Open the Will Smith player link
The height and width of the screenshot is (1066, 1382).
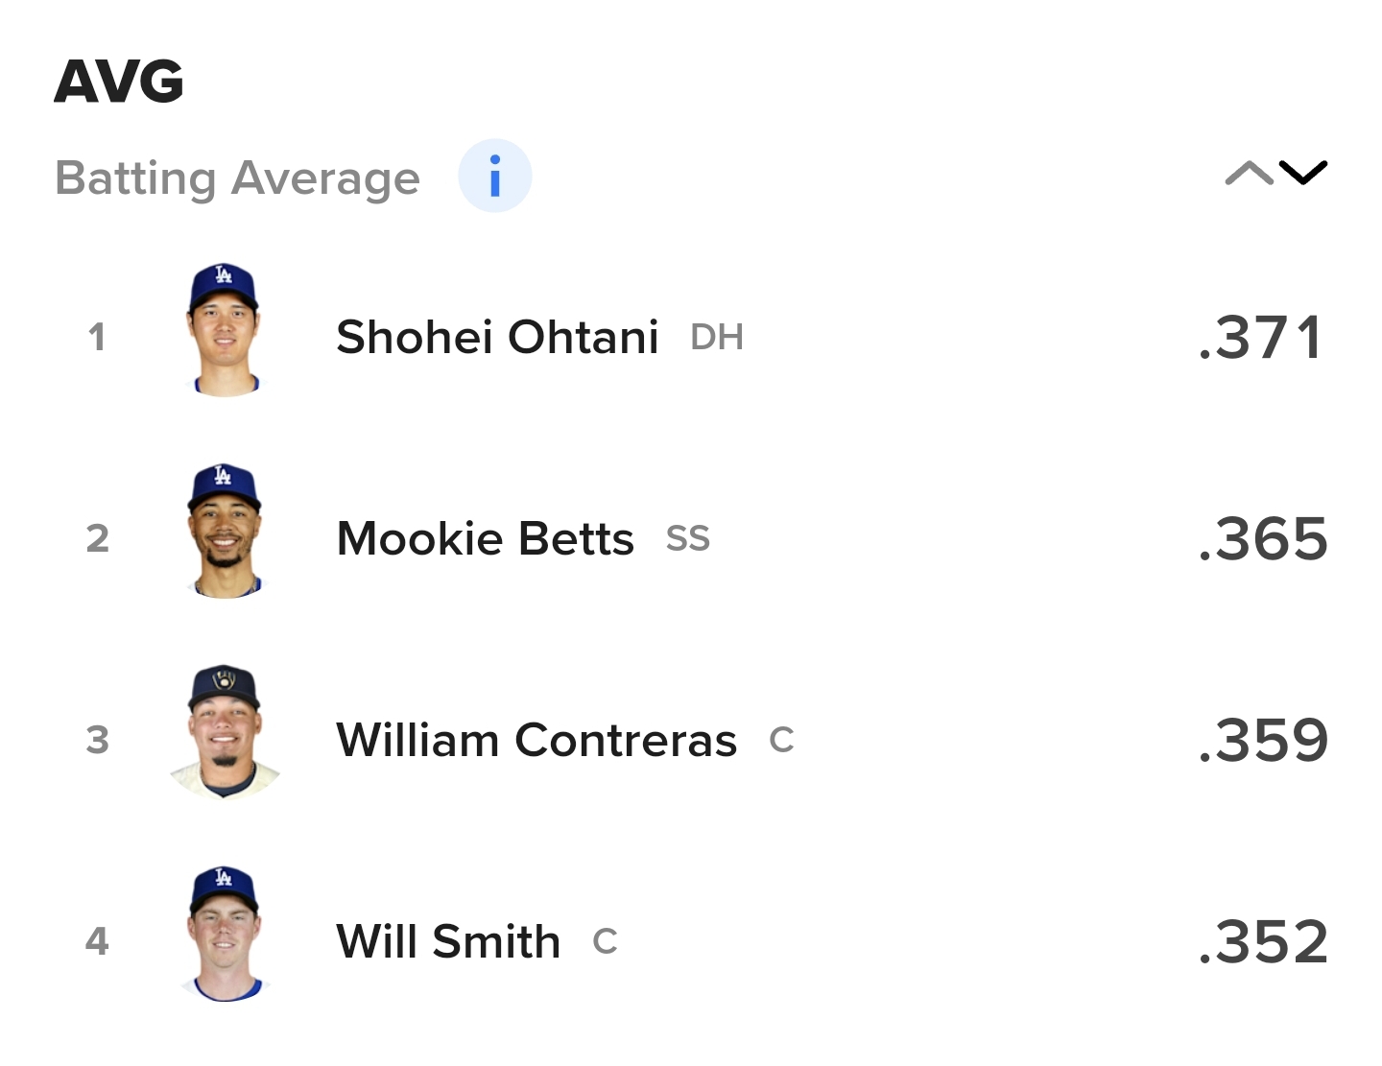coord(448,941)
